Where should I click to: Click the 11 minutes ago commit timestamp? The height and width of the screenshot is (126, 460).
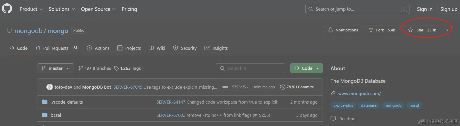(262, 87)
